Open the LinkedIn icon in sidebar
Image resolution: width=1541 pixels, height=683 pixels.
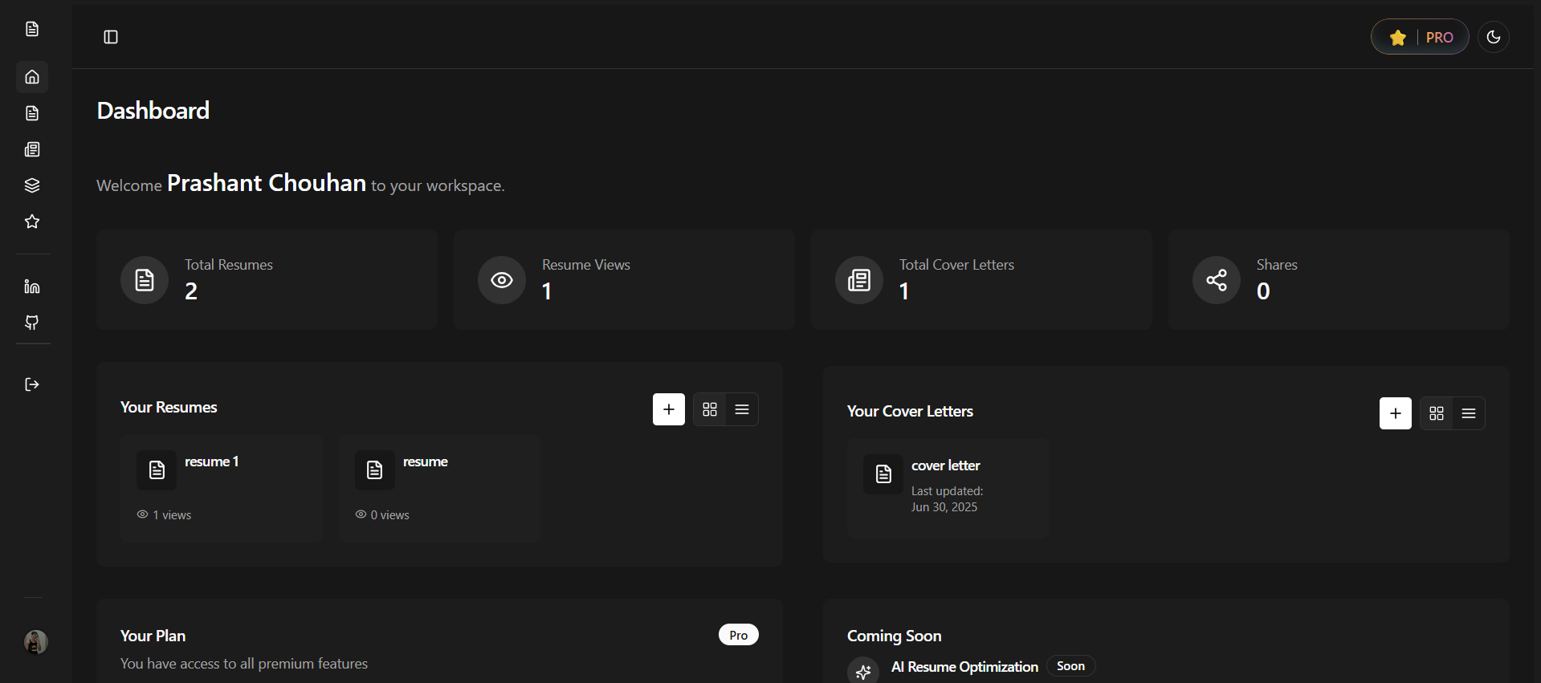(32, 287)
